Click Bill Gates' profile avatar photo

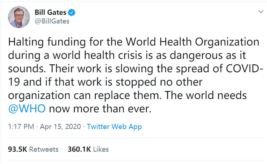(x=17, y=17)
